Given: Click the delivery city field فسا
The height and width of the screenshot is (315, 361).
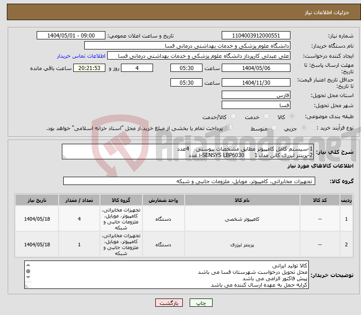Looking at the screenshot, I should 256,105.
